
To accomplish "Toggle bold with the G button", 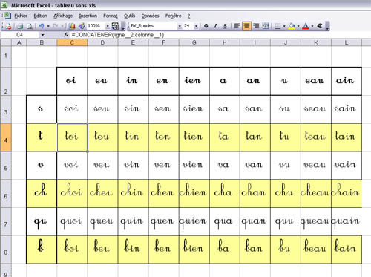I will pos(206,26).
